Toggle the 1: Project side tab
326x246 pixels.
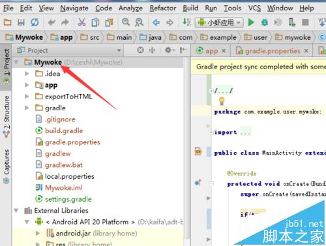pyautogui.click(x=7, y=67)
